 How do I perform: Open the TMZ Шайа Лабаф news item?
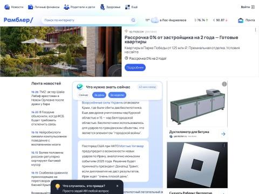tap(48, 98)
